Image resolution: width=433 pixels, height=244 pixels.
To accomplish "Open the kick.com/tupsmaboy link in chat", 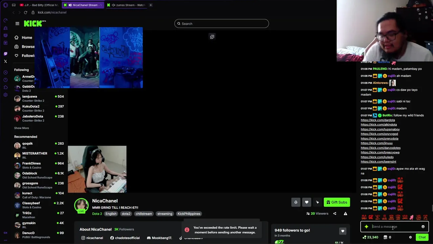I will coord(380,129).
